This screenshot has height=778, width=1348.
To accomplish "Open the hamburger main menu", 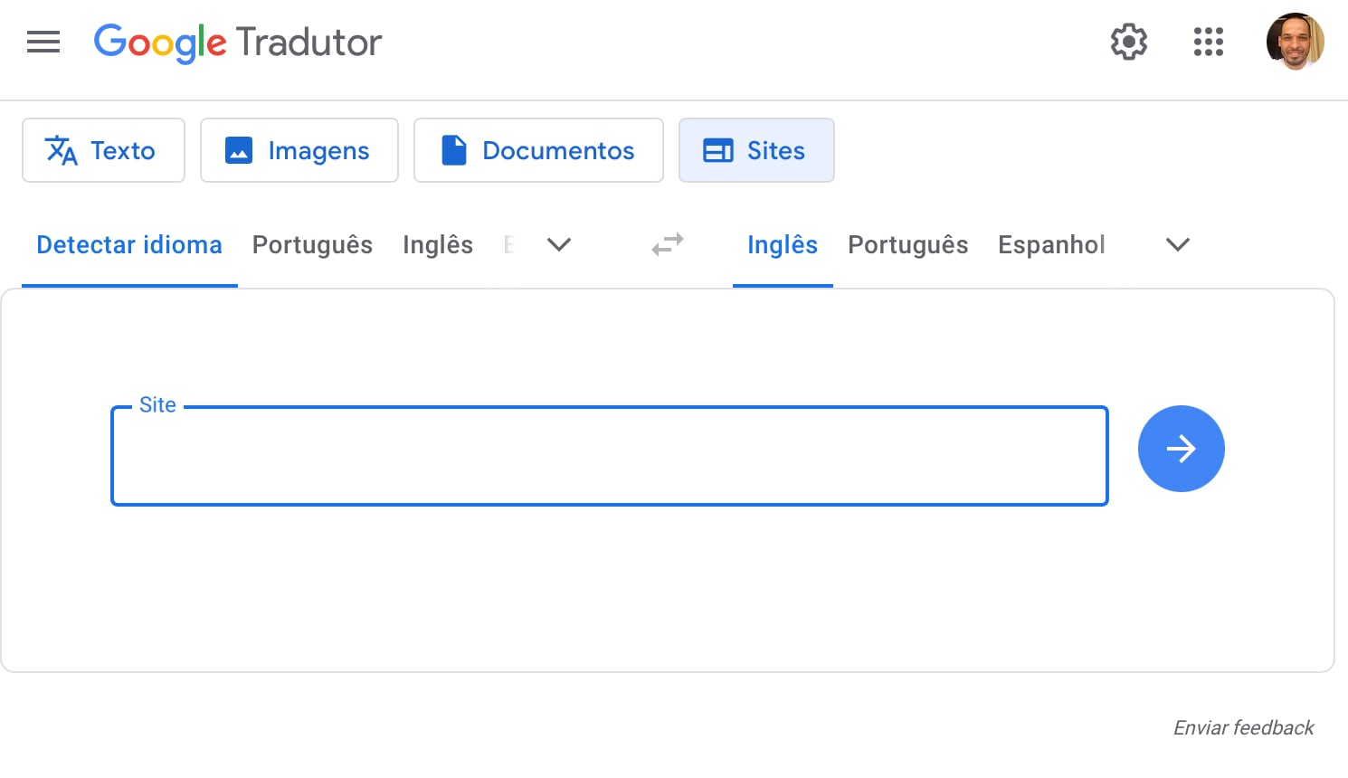I will [43, 42].
